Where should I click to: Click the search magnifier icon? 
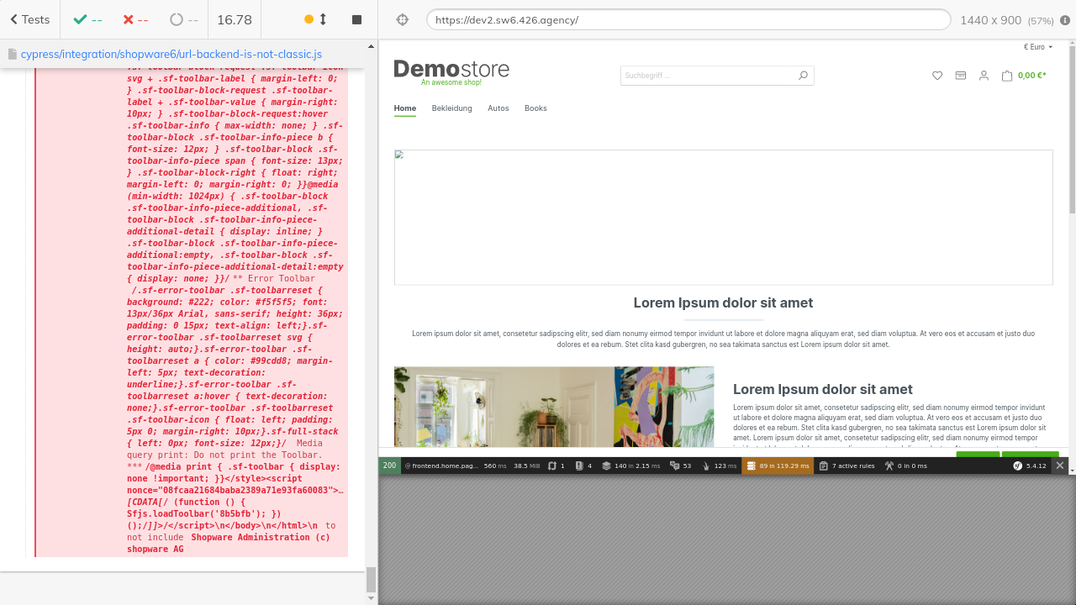click(x=803, y=76)
